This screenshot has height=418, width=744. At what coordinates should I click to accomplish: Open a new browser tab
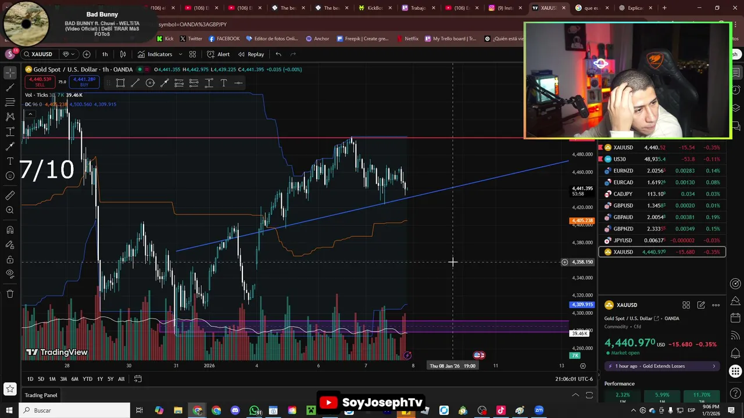(664, 8)
